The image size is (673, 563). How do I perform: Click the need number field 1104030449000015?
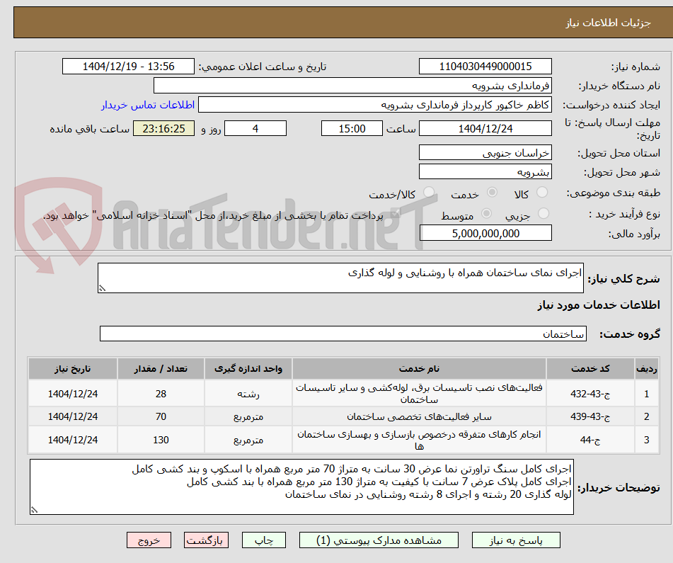point(485,67)
